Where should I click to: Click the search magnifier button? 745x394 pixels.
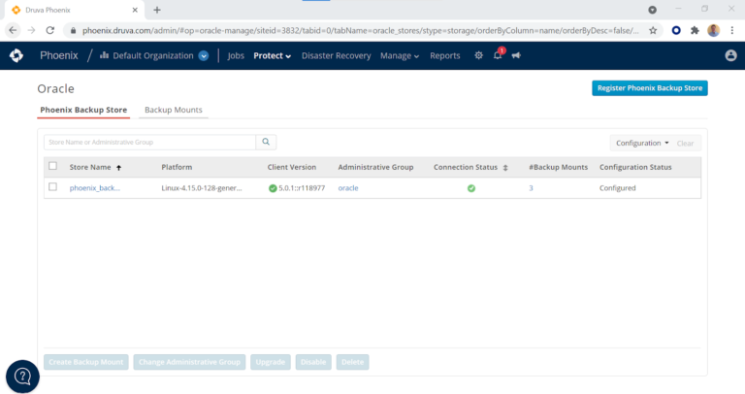pos(266,142)
